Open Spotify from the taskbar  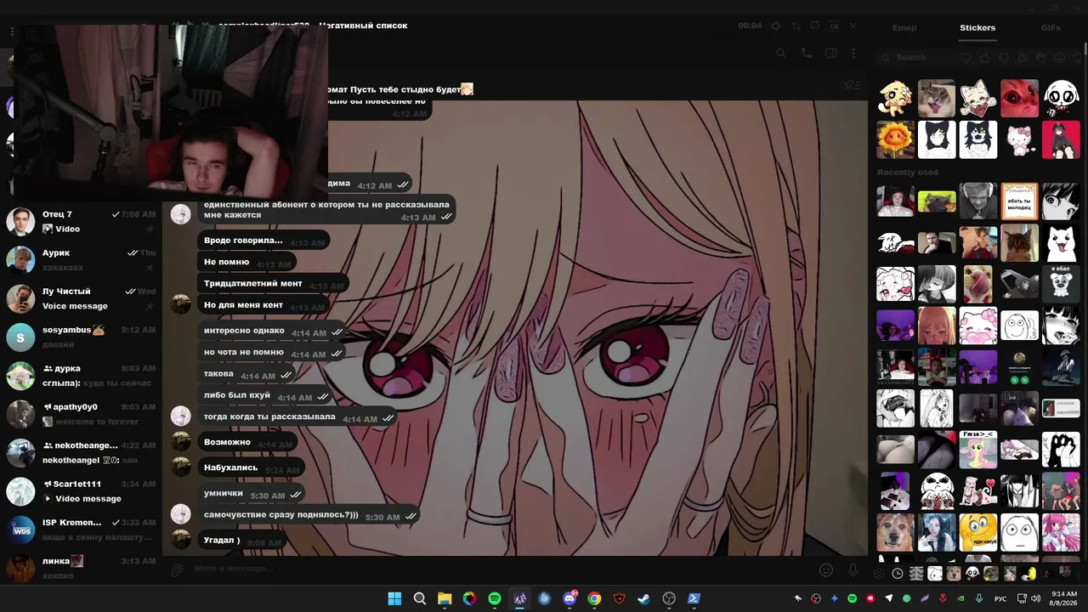(x=495, y=598)
